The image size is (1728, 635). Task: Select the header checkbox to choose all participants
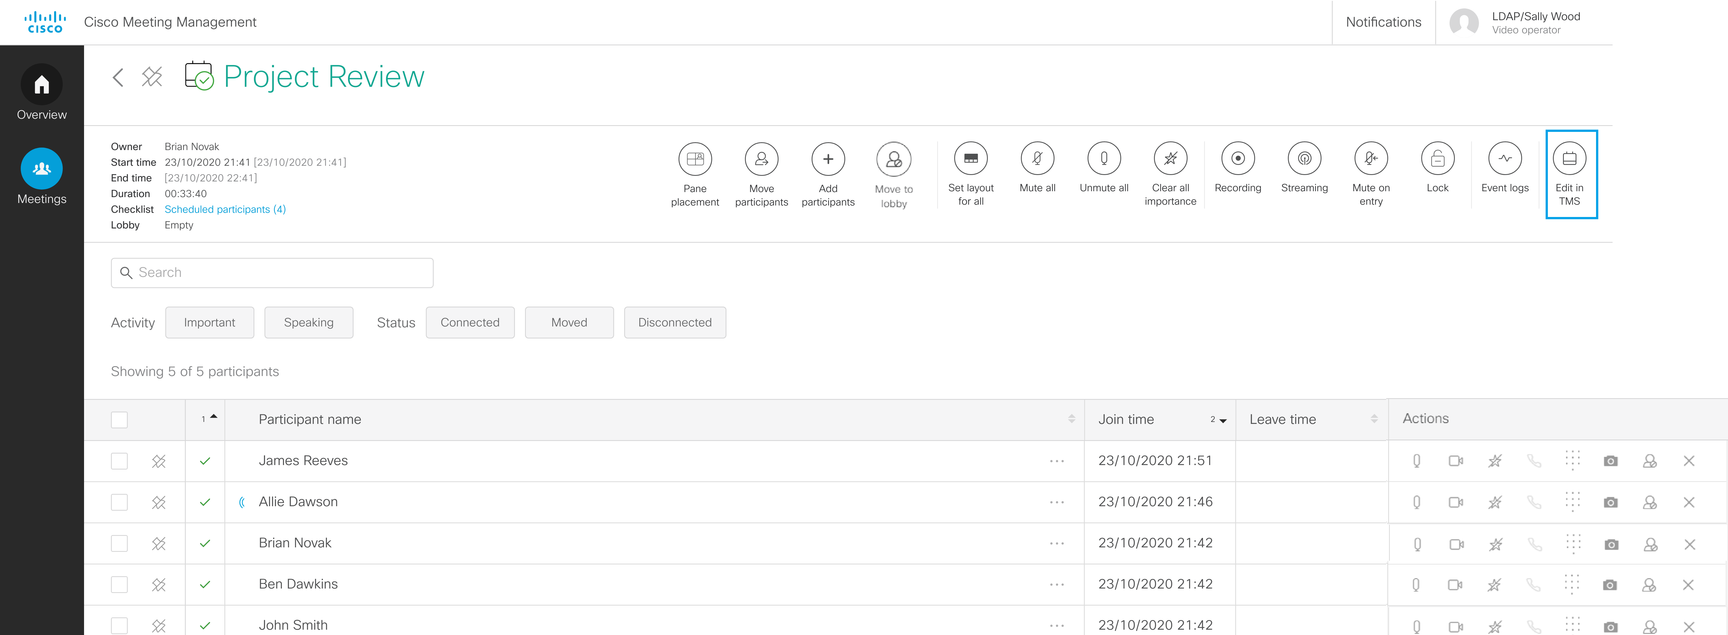pos(119,419)
